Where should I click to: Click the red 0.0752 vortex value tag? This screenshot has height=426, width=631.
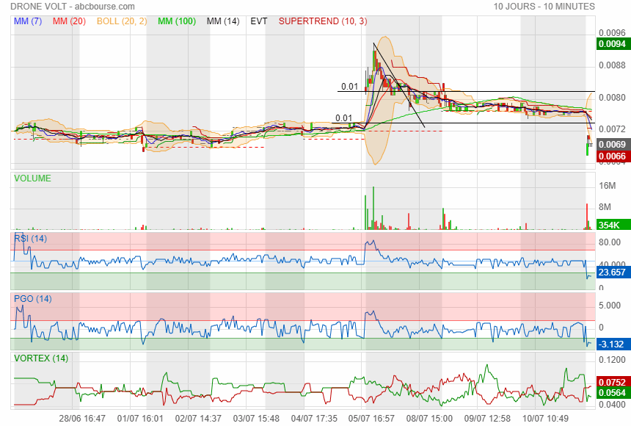click(x=612, y=382)
